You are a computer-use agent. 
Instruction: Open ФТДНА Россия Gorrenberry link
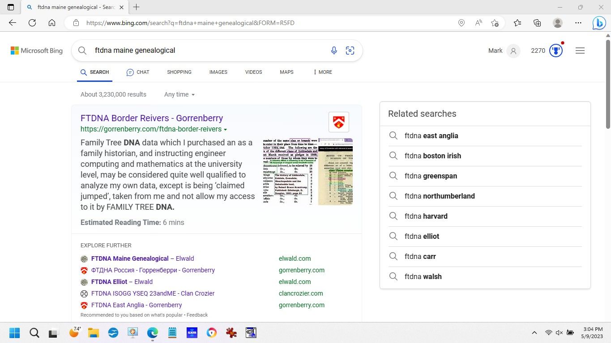coord(153,270)
